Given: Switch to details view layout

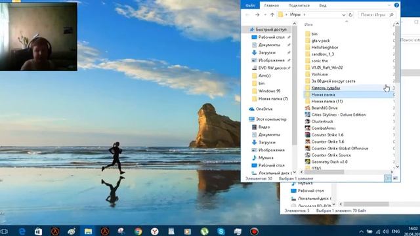Looking at the screenshot, I should 388,178.
